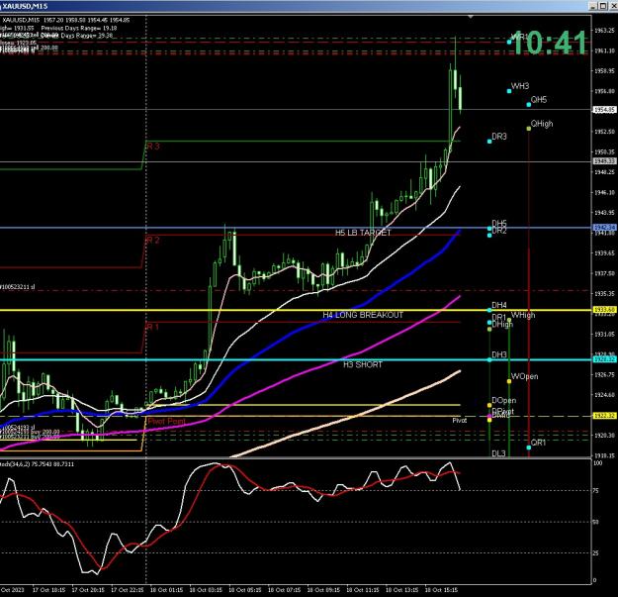Click the 1956.80 price scale value
618x597 pixels.
point(604,91)
